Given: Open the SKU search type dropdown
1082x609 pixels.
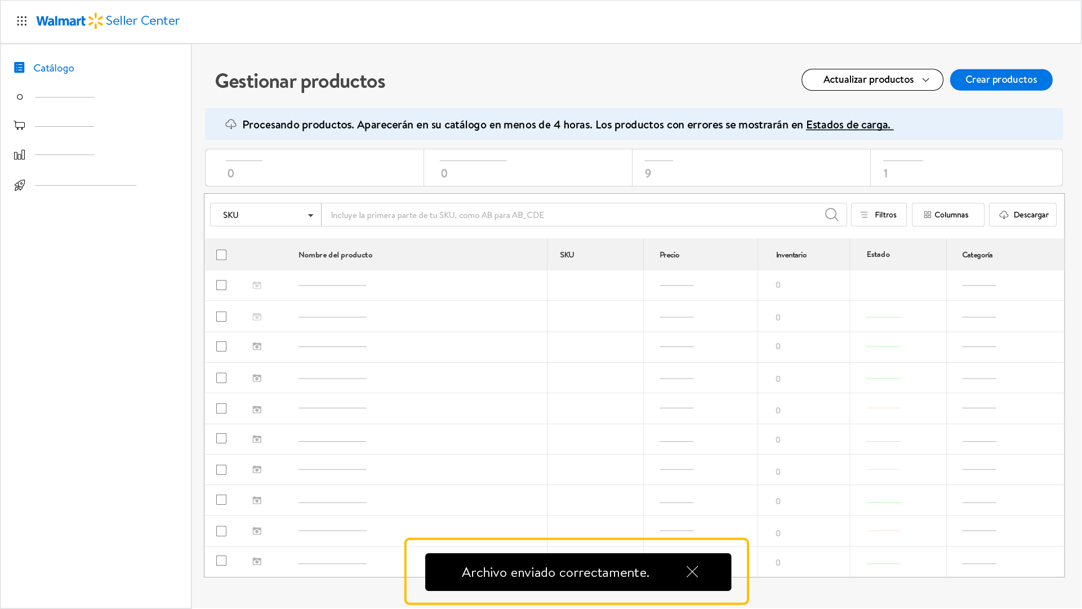Looking at the screenshot, I should (x=266, y=215).
